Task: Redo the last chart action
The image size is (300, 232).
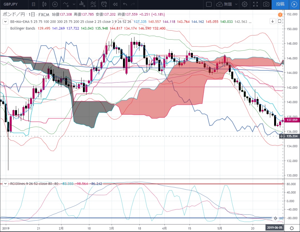Action: (x=133, y=4)
